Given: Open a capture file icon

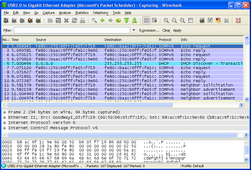Looking at the screenshot, I should coord(50,20).
